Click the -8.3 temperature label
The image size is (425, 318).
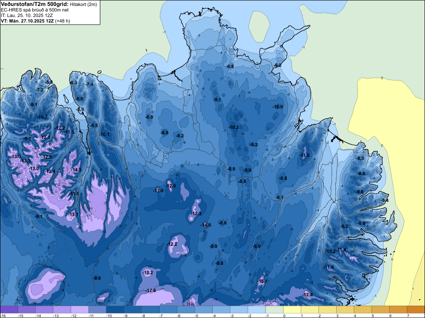point(360,158)
